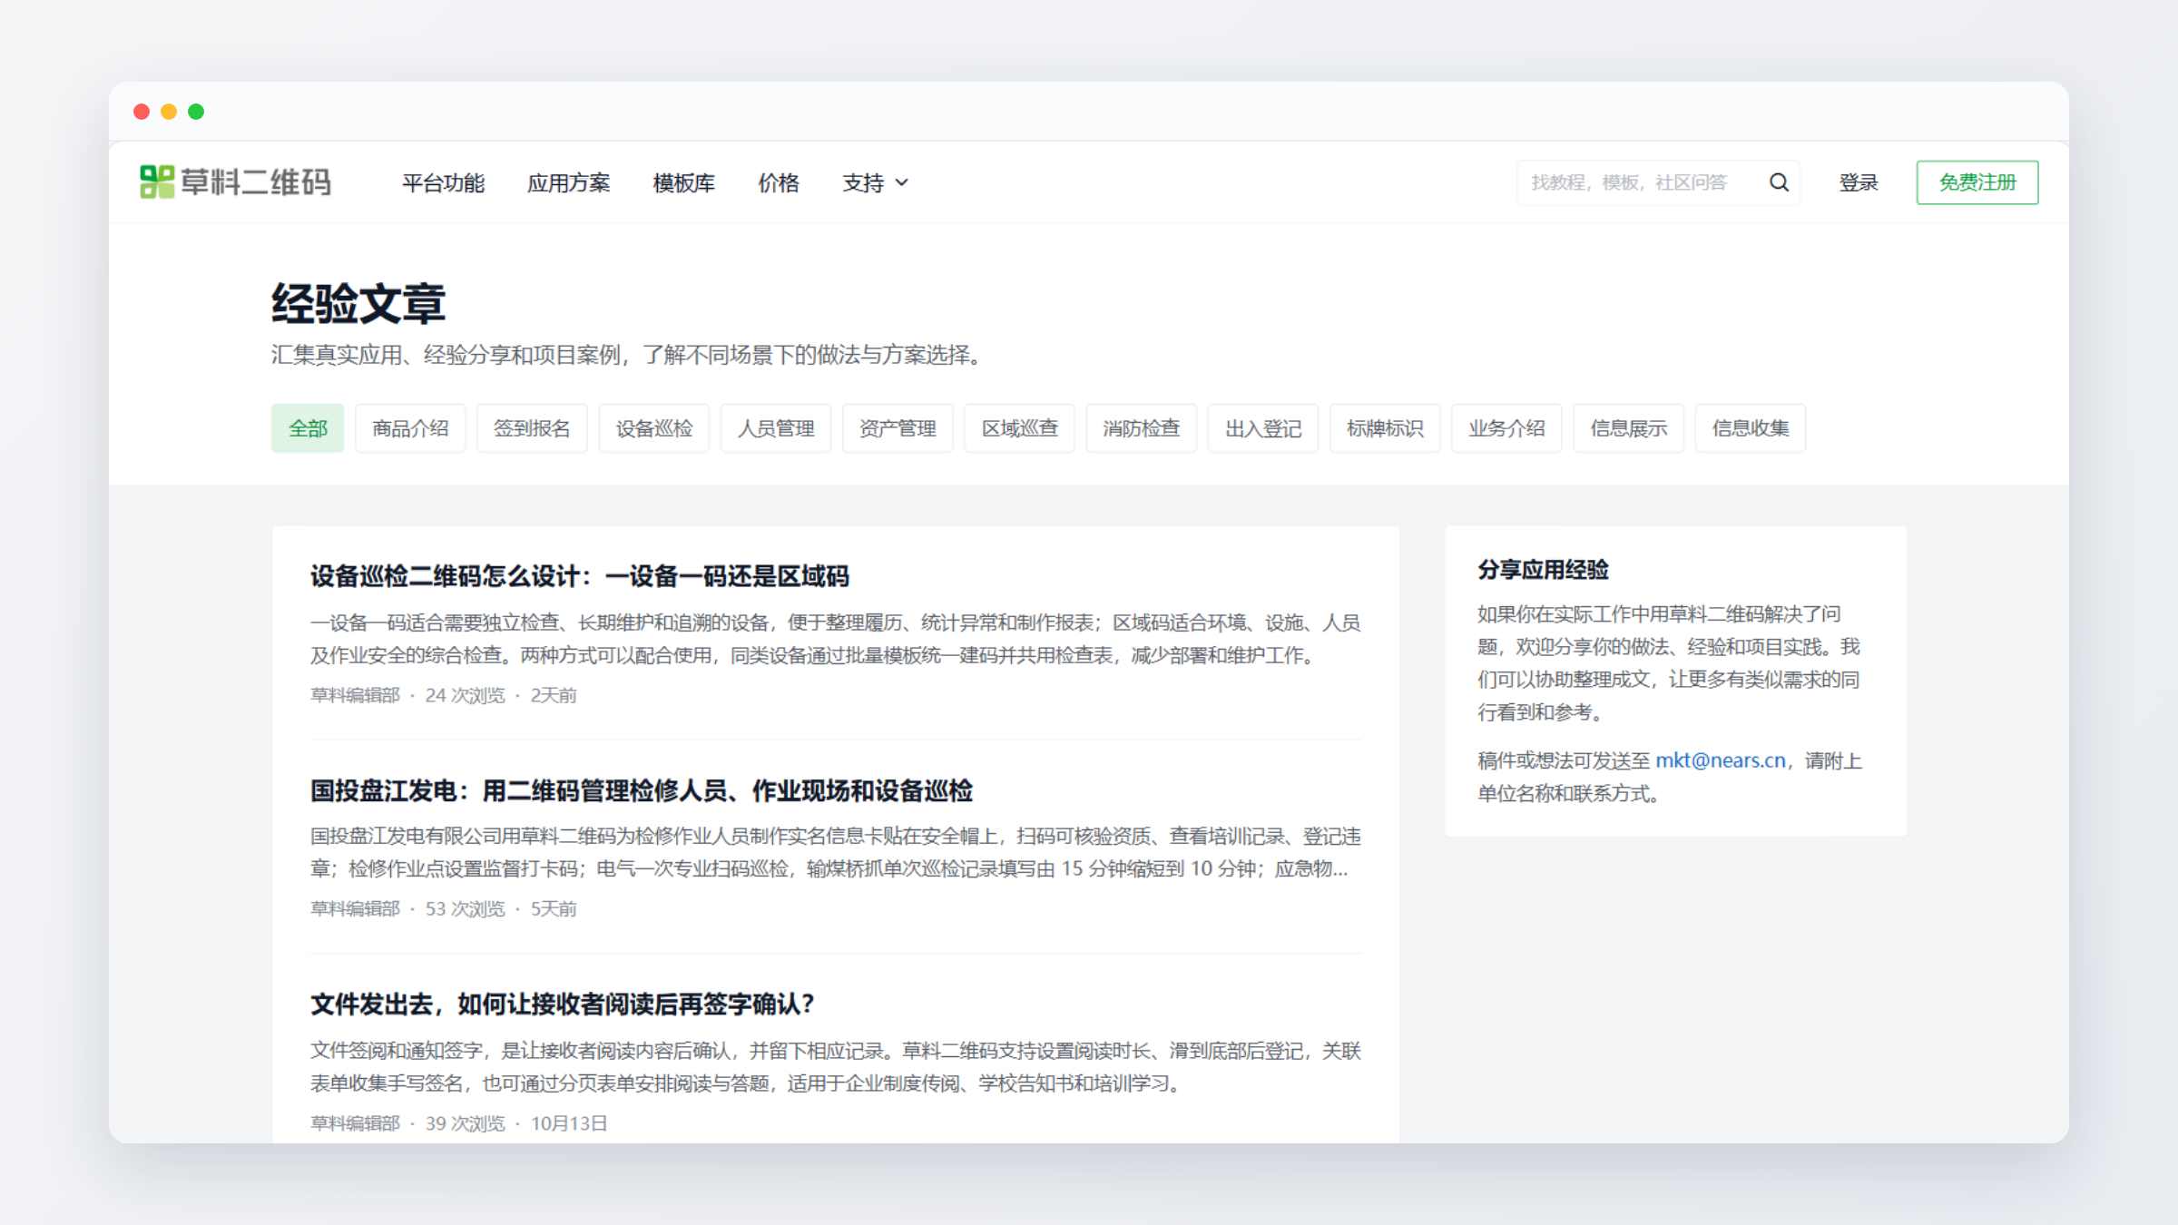Click the 草料二维码 logo

pos(235,182)
